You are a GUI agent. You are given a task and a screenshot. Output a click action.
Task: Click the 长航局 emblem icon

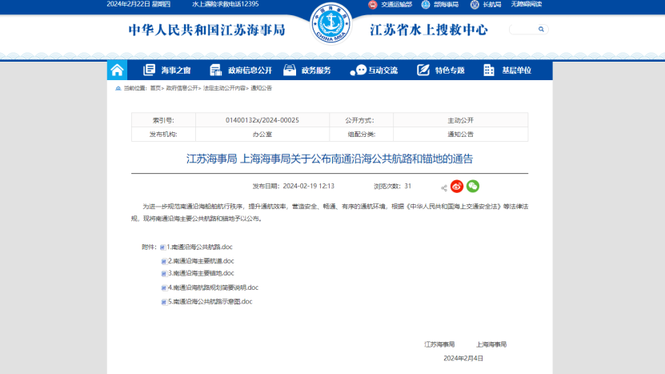coord(475,5)
